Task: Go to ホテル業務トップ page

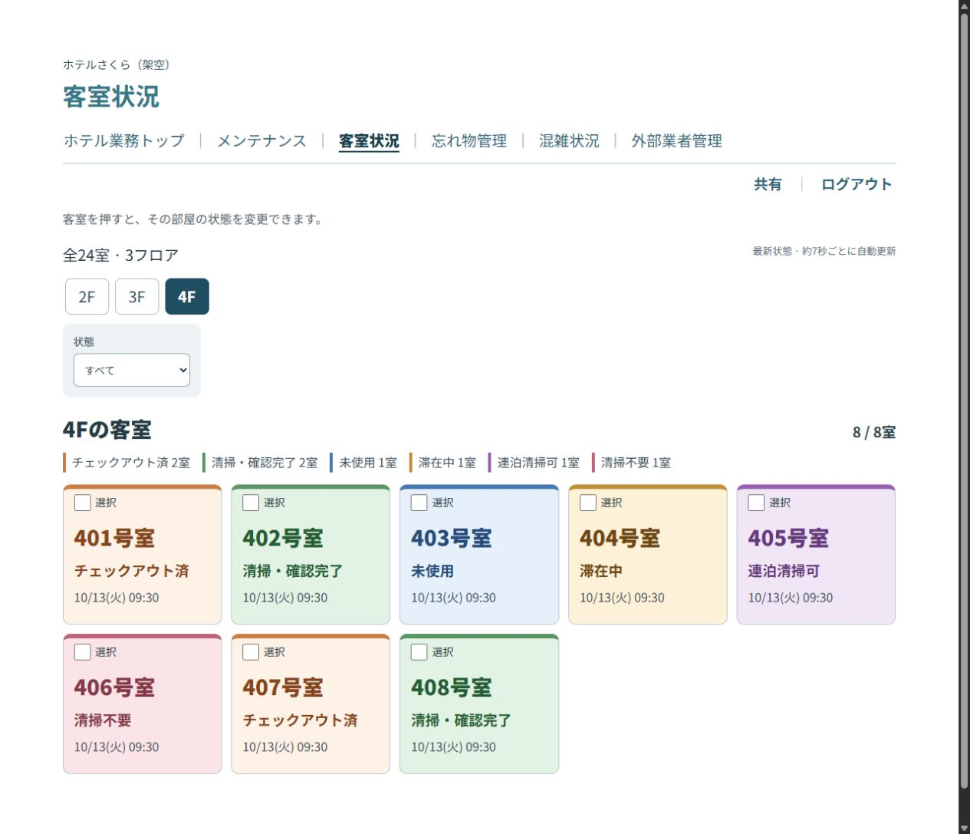Action: [x=124, y=141]
